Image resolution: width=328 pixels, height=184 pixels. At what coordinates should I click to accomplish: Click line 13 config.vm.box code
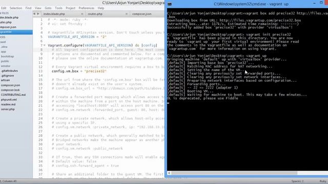tap(79, 71)
